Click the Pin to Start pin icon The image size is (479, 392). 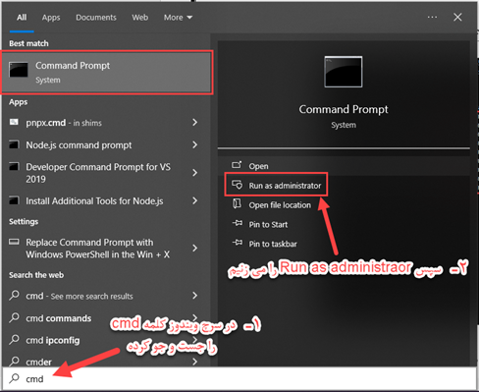tap(238, 223)
